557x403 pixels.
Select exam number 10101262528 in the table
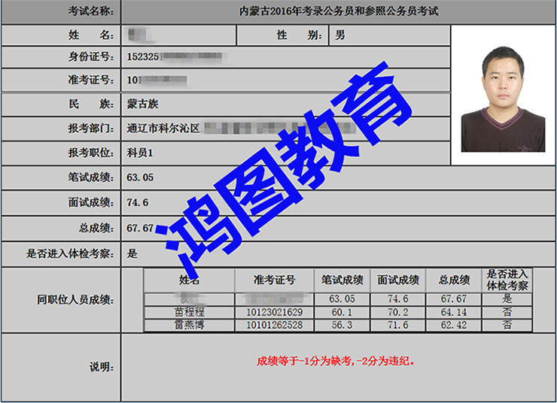[x=274, y=325]
